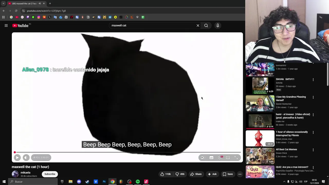Reload the page with the refresh icon

click(16, 11)
